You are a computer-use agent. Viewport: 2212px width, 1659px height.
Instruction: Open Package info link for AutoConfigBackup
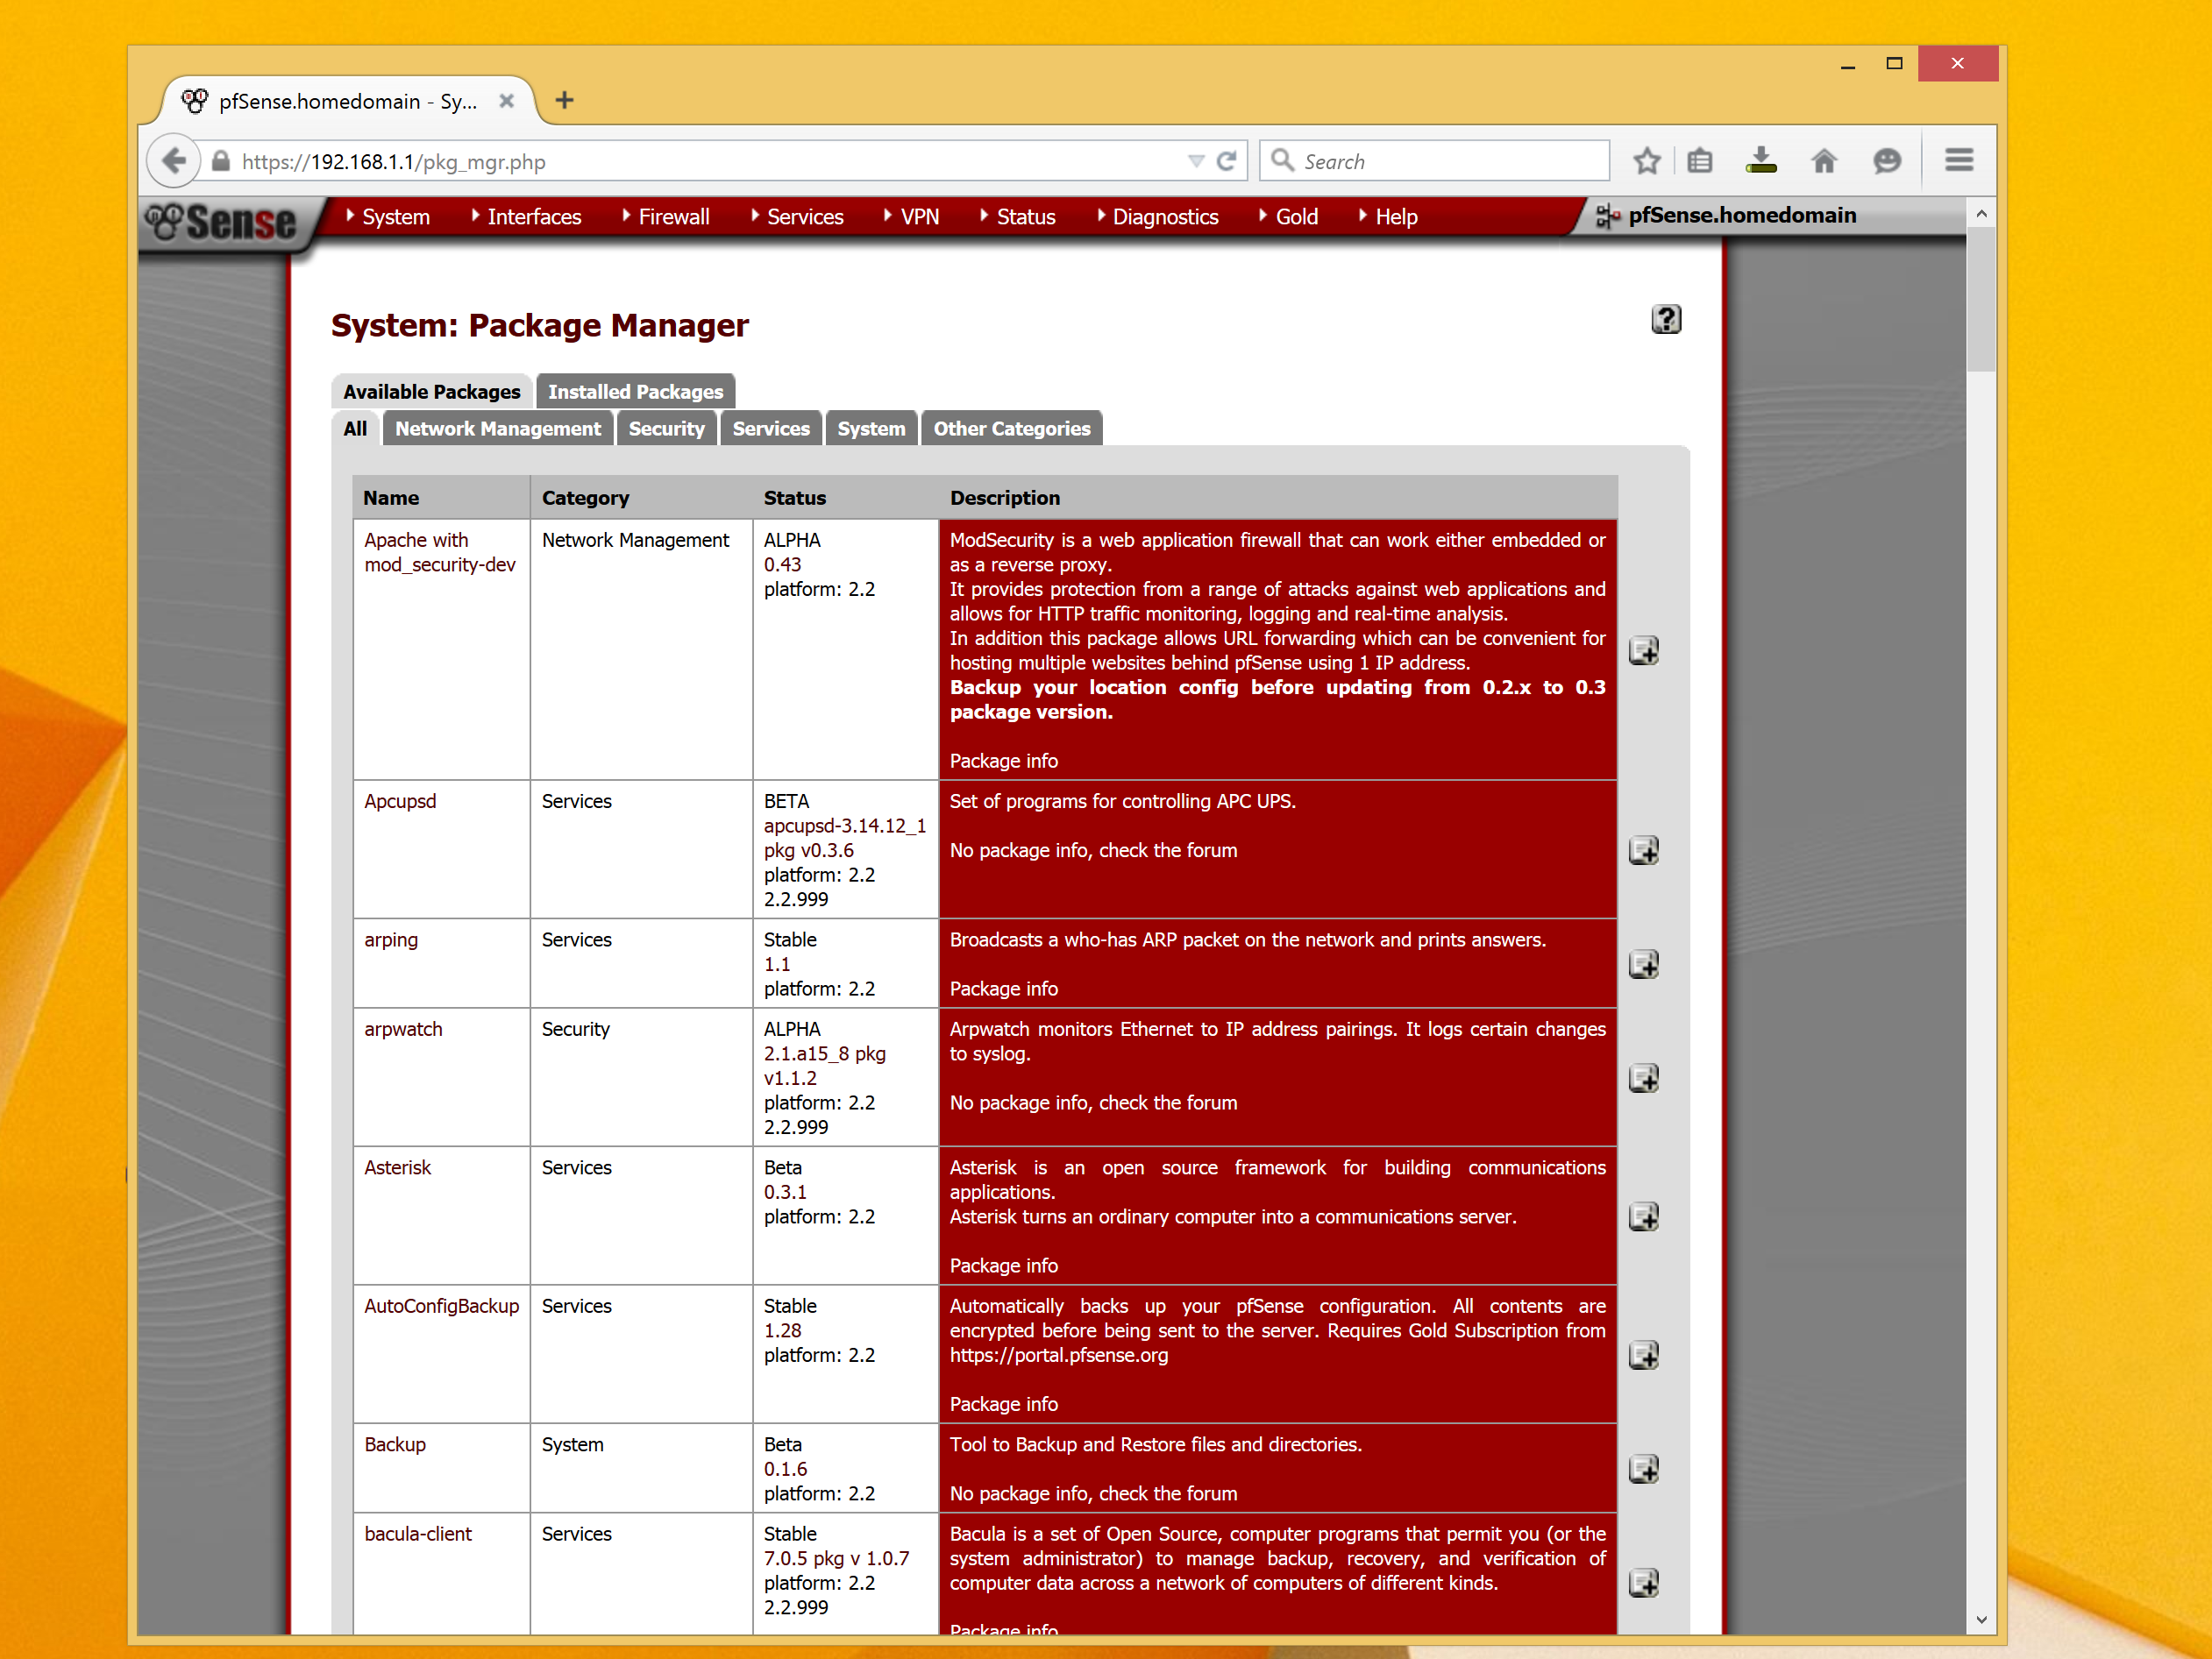point(1003,1404)
